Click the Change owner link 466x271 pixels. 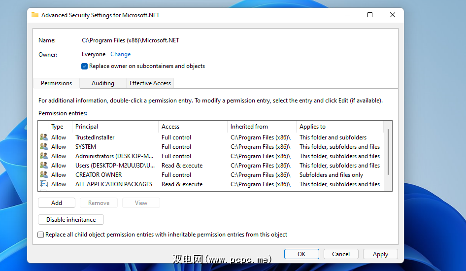pyautogui.click(x=121, y=54)
